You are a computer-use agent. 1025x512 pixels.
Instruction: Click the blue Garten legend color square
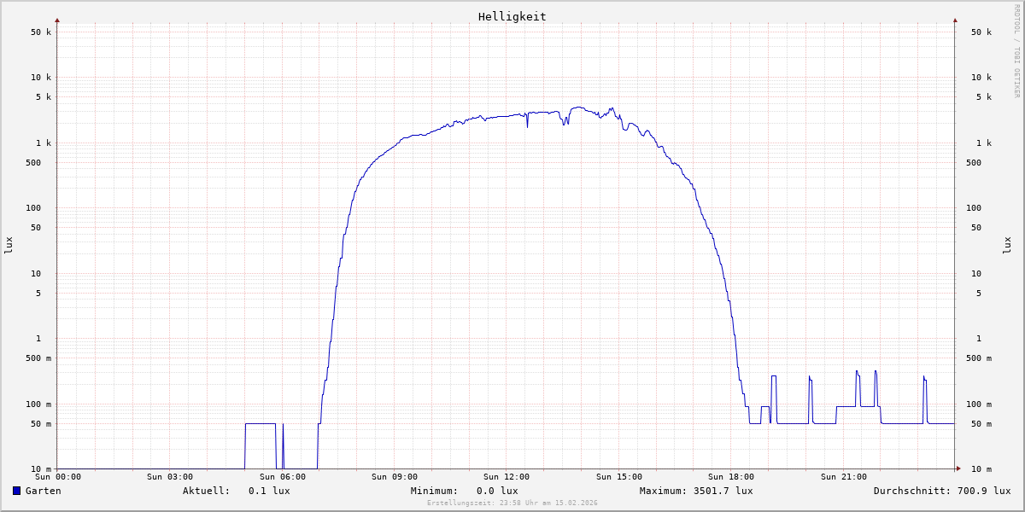point(16,491)
